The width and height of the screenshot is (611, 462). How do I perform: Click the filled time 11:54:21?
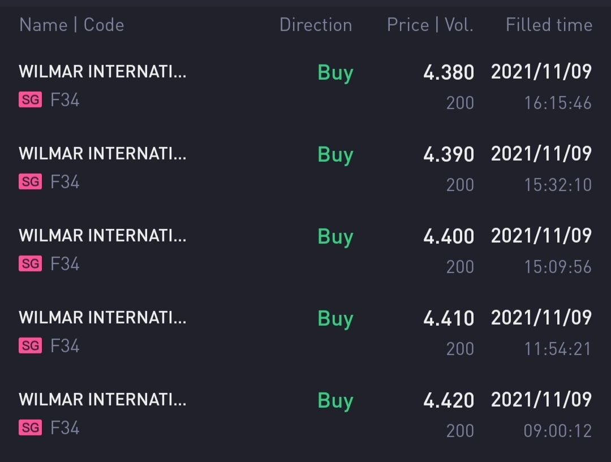pos(557,349)
